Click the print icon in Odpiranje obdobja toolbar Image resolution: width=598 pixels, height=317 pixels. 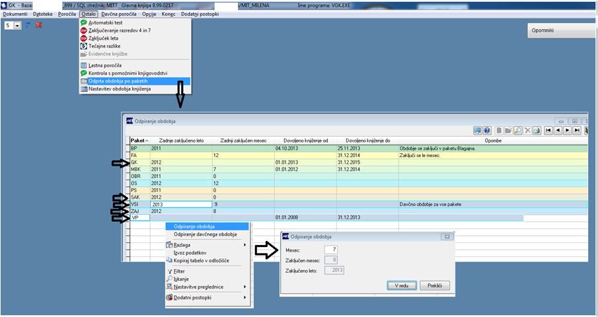point(537,131)
